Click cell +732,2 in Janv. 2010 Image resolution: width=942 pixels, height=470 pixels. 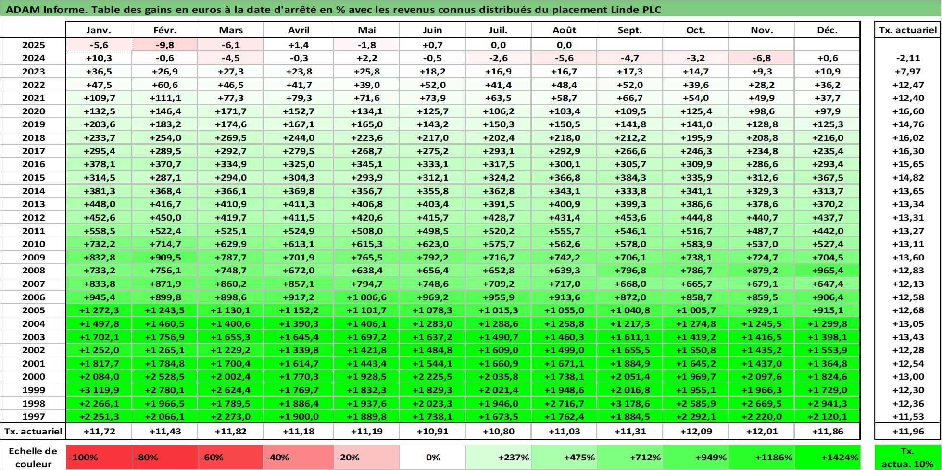click(x=99, y=244)
